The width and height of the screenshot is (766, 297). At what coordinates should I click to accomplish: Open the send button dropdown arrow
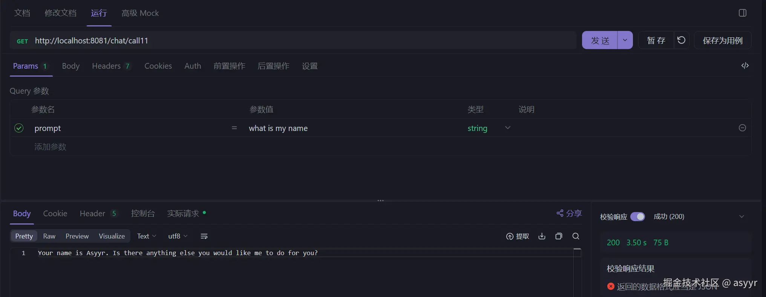(x=625, y=40)
